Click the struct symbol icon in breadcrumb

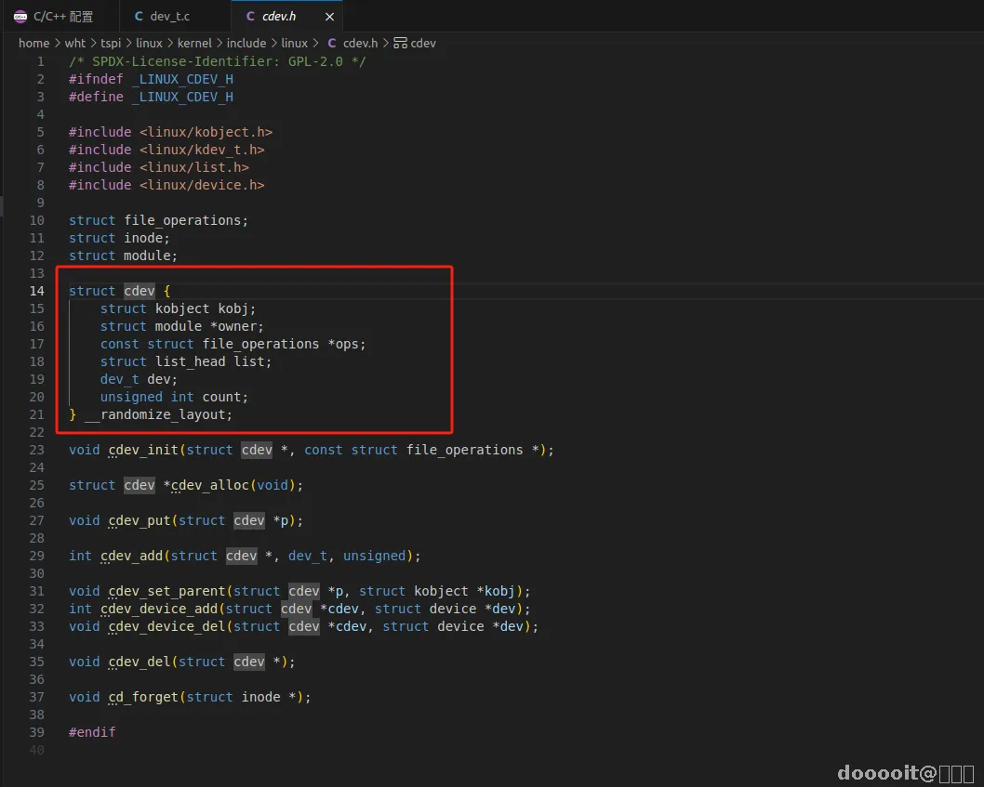point(400,44)
